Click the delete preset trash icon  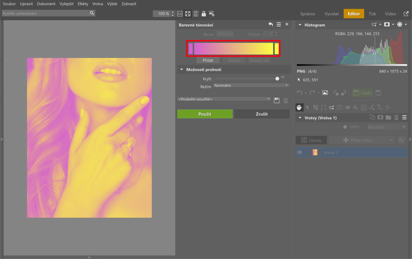[x=286, y=101]
